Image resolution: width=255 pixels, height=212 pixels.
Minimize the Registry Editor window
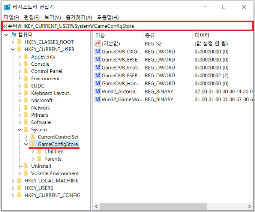pyautogui.click(x=205, y=7)
